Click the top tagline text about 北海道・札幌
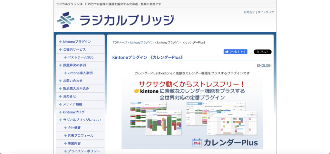330x154 pixels. (109, 4)
